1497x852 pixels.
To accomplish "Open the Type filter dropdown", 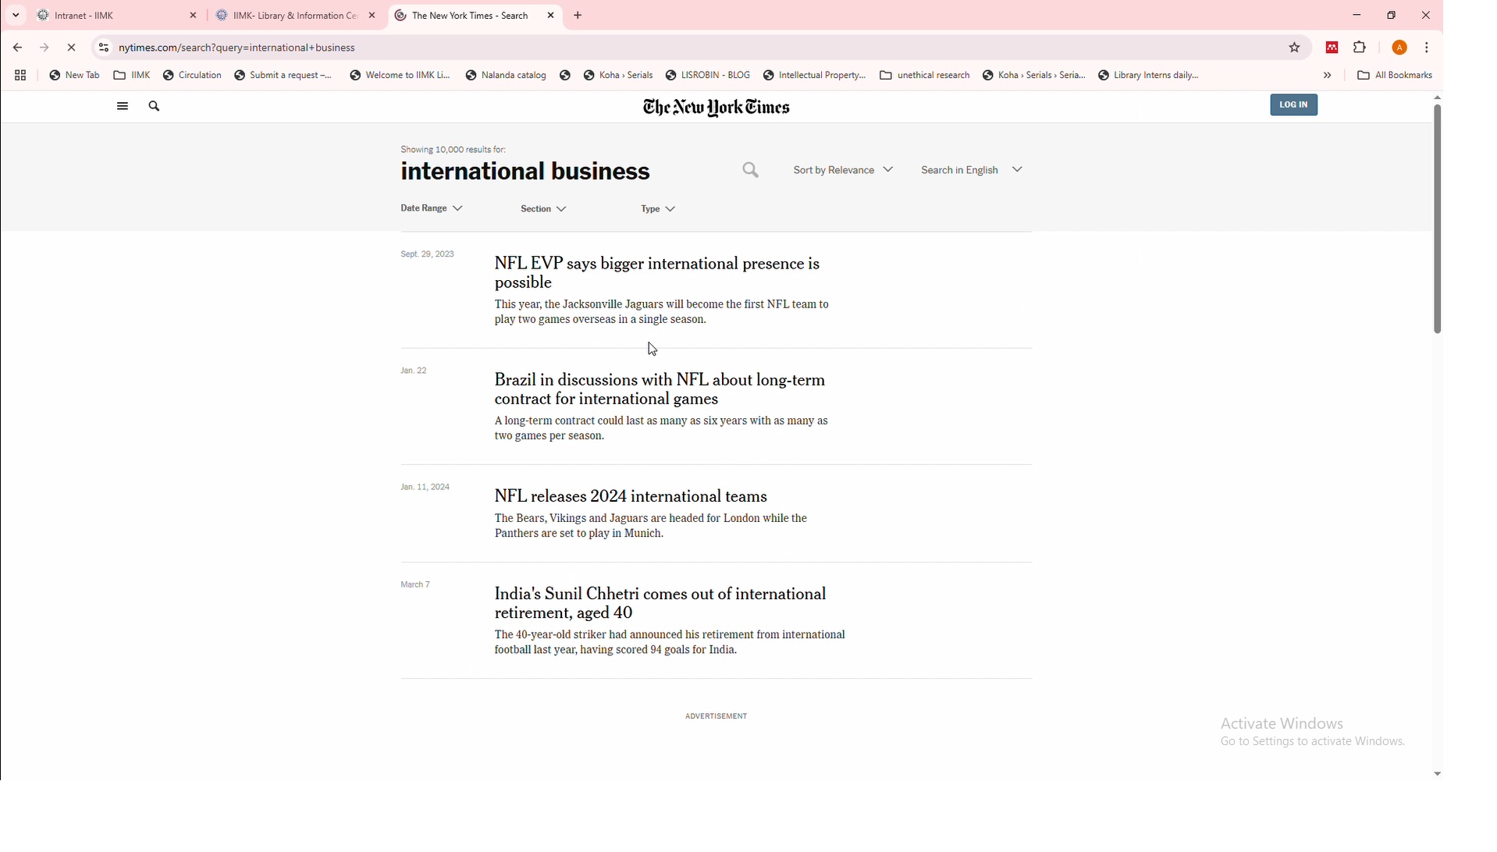I will 658,210.
